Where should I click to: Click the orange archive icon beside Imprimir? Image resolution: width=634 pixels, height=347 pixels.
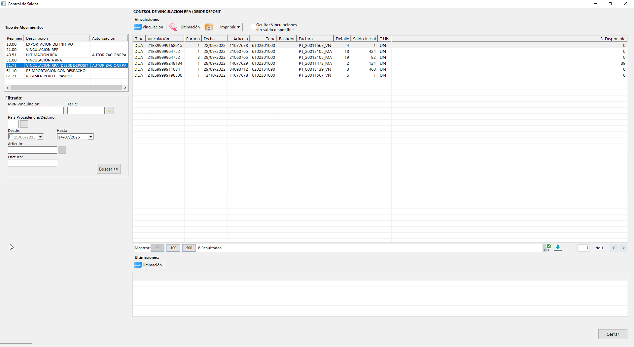click(x=209, y=27)
